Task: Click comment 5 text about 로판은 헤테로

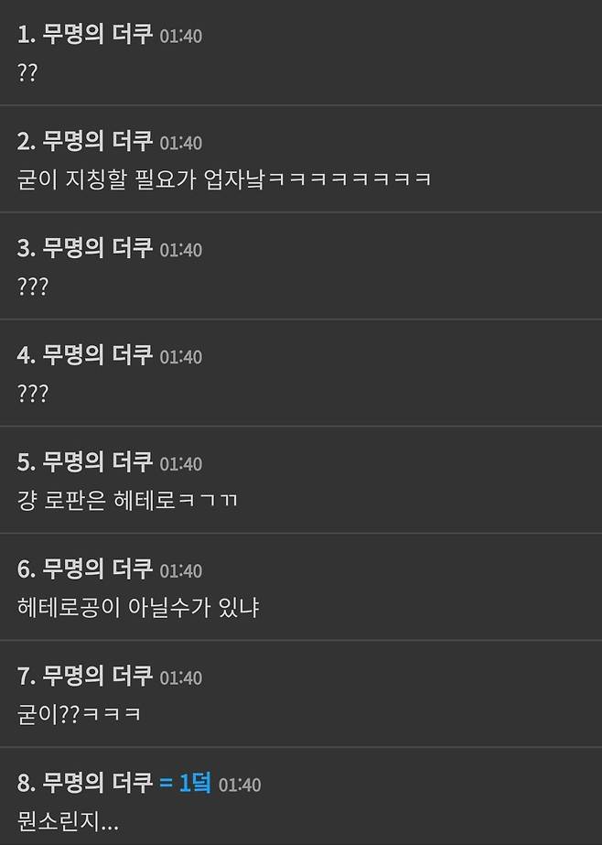Action: click(127, 500)
